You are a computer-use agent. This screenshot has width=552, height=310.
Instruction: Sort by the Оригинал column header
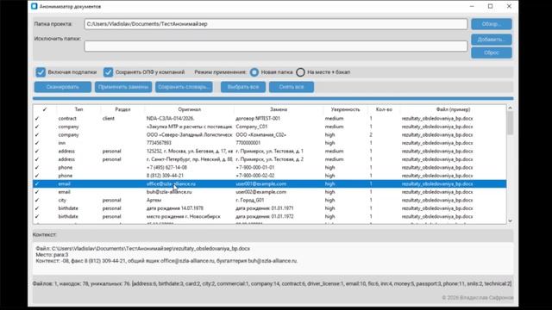point(189,109)
